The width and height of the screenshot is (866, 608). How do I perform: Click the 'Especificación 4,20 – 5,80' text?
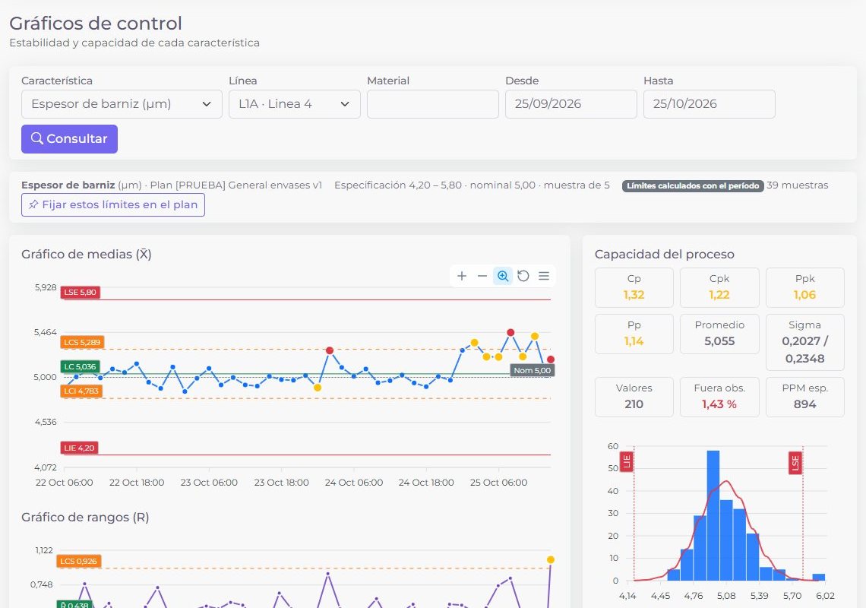(397, 185)
